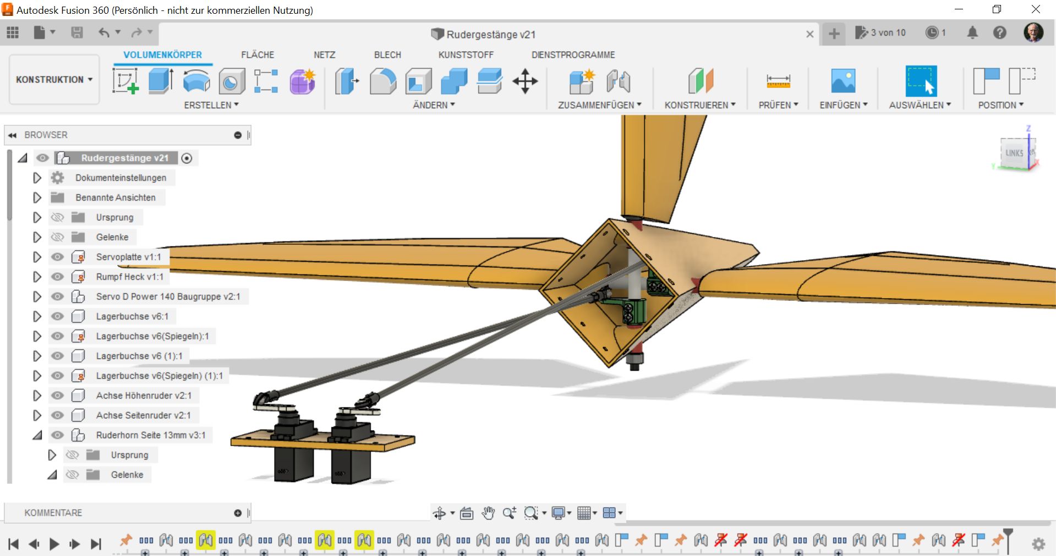The width and height of the screenshot is (1056, 556).
Task: Select the Combine tool
Action: (454, 81)
